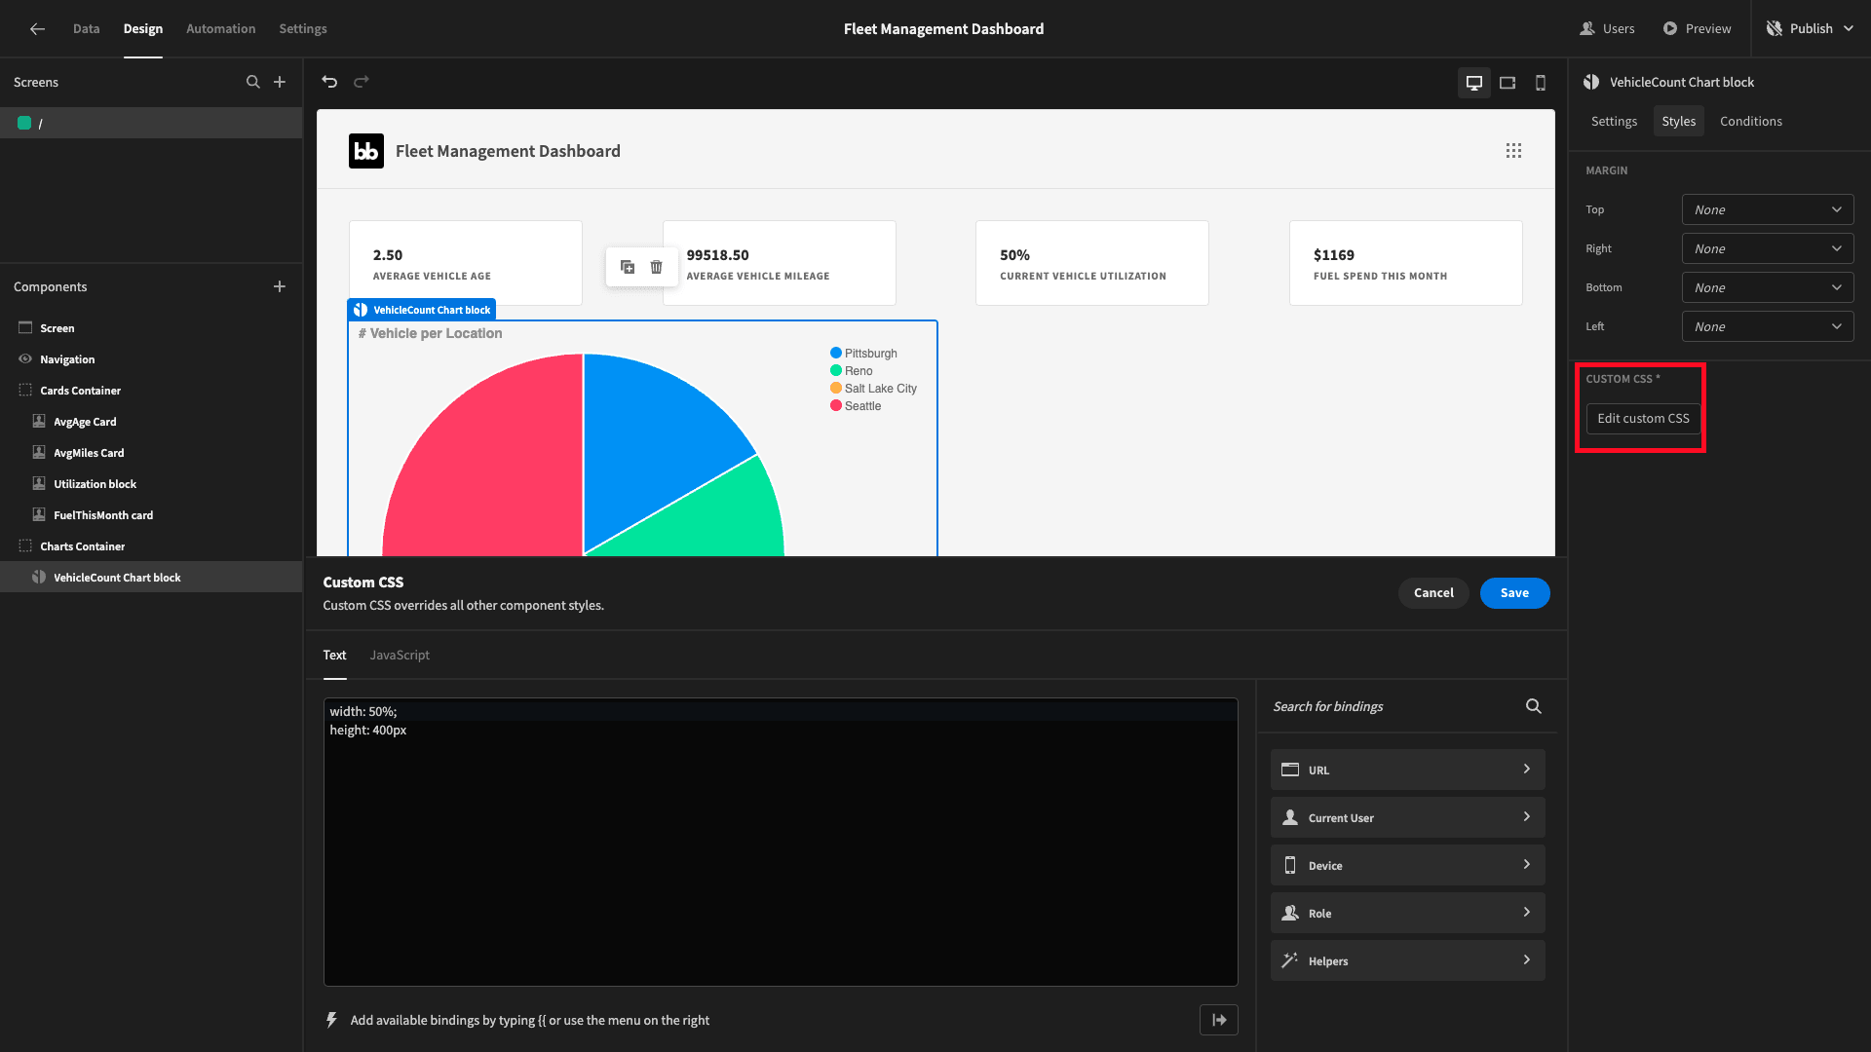Switch to the JavaScript editor tab
Screen dimensions: 1871x1052
(x=400, y=655)
